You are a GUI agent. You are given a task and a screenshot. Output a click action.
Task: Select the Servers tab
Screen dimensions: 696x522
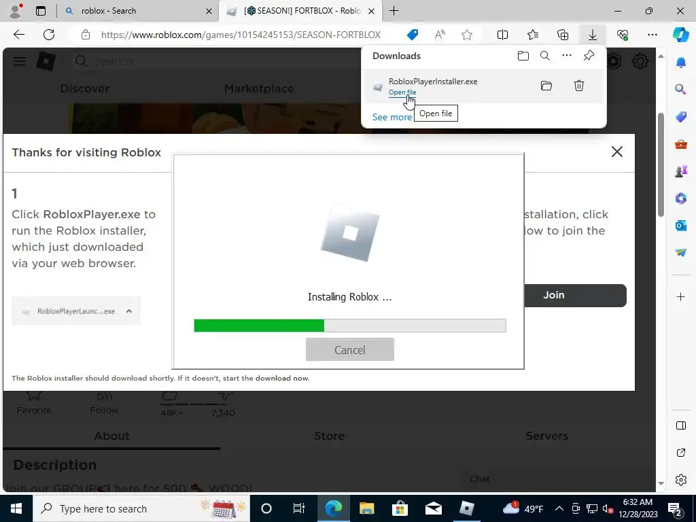click(x=546, y=436)
